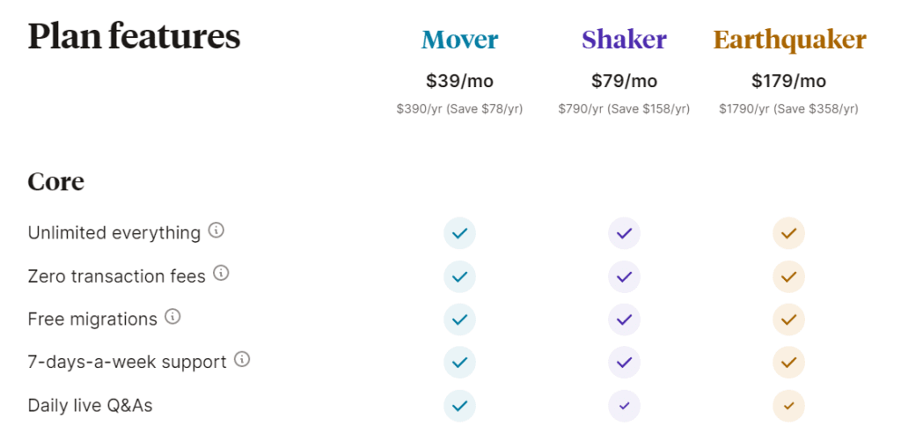
Task: Click Mover checkmark for Unlimited everything
Action: point(459,233)
